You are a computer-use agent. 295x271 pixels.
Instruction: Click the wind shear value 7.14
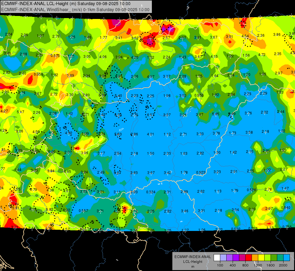(151, 38)
